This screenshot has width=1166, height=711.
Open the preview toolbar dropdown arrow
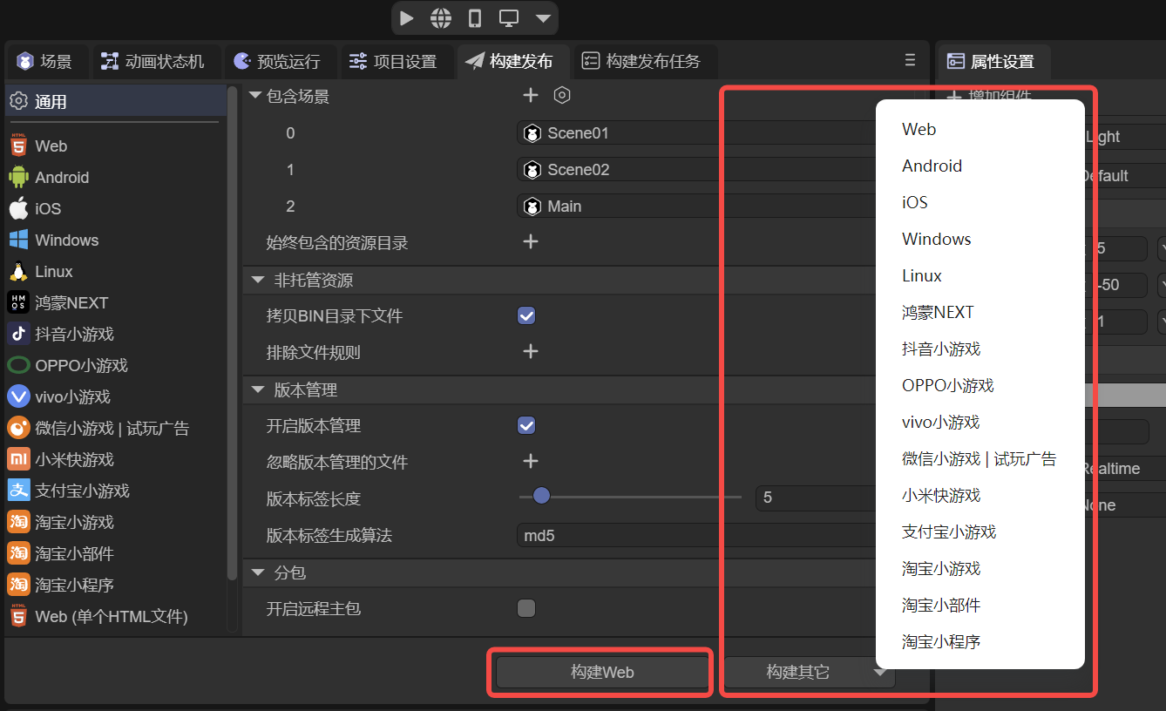click(543, 18)
